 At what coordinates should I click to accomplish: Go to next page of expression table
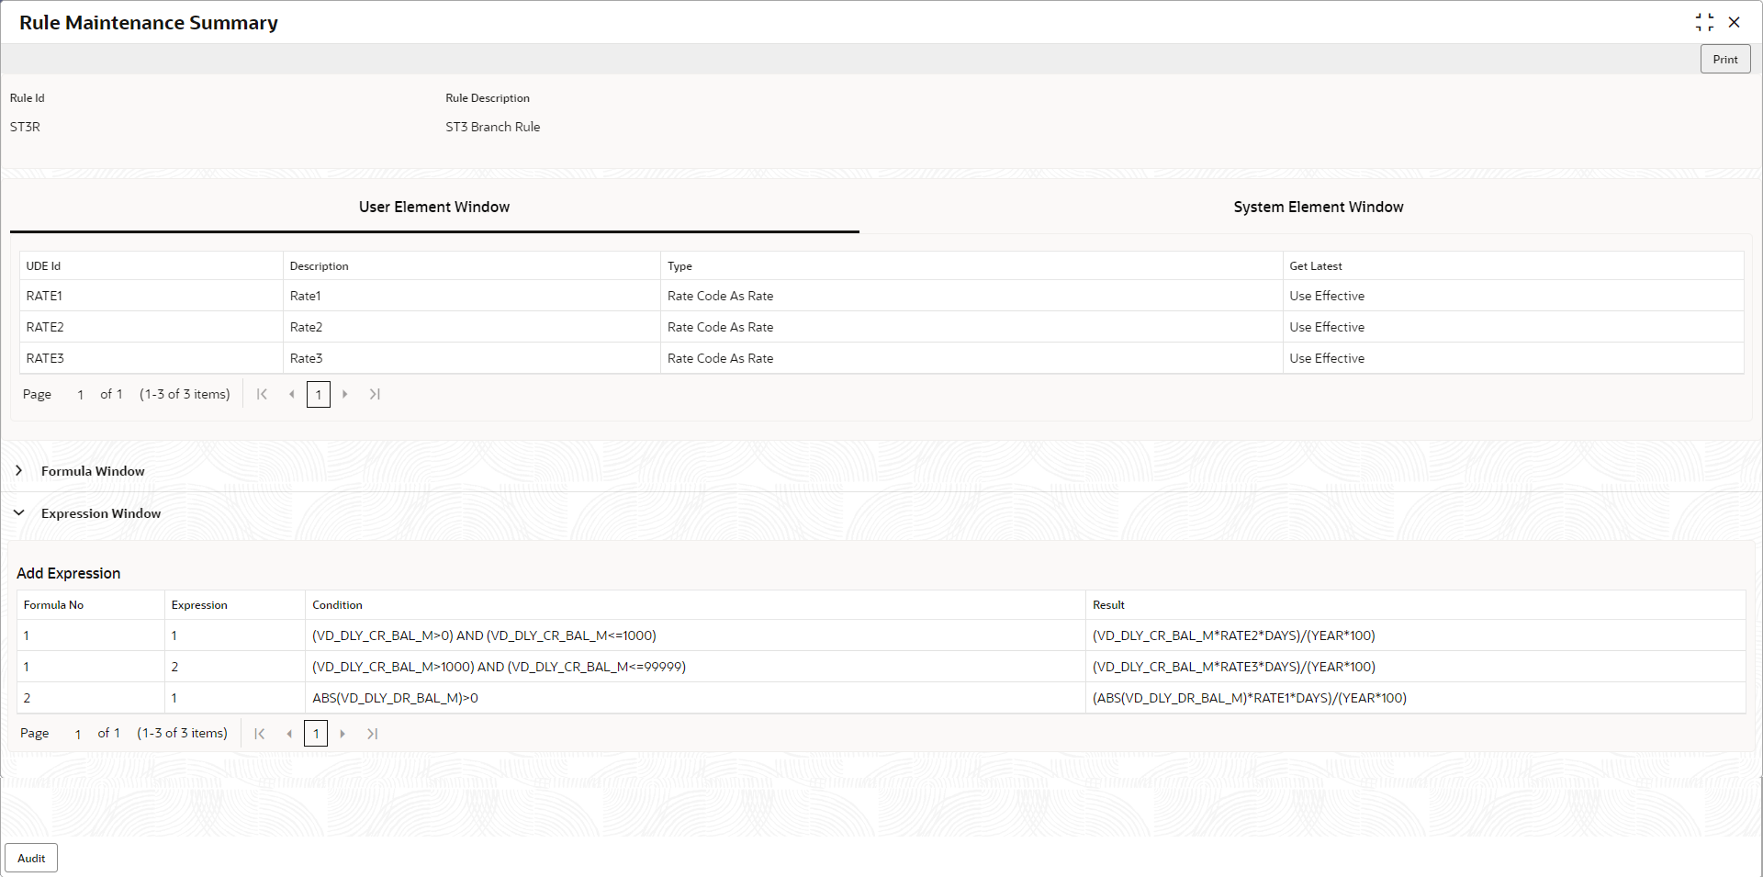coord(342,733)
